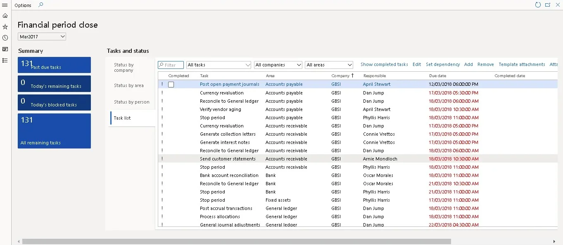Click the Task column header

coord(204,76)
